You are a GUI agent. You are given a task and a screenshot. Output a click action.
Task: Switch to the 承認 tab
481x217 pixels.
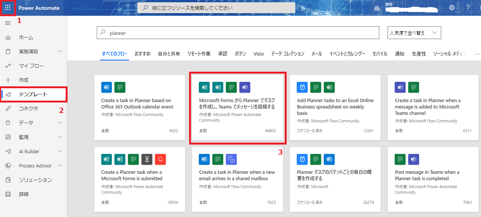222,54
